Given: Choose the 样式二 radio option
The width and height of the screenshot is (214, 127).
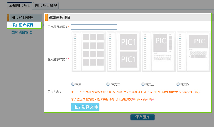Looking at the screenshot, I should [x=108, y=84].
